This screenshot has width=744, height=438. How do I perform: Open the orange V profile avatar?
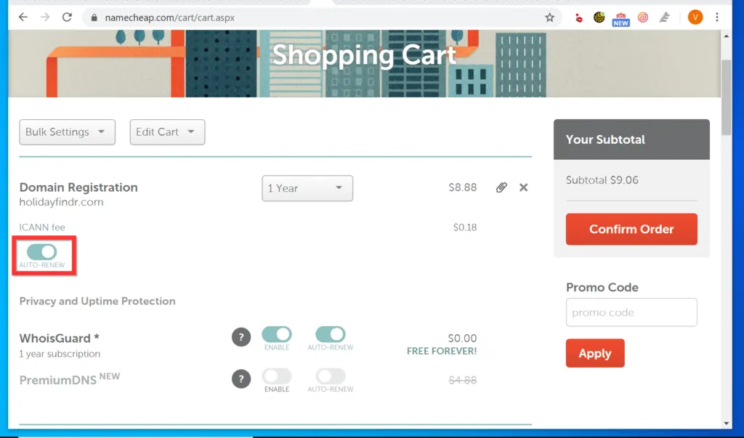695,17
